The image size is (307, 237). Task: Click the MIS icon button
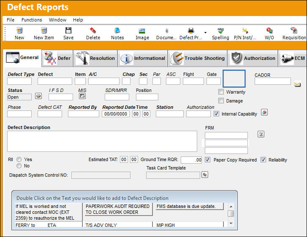(x=82, y=96)
